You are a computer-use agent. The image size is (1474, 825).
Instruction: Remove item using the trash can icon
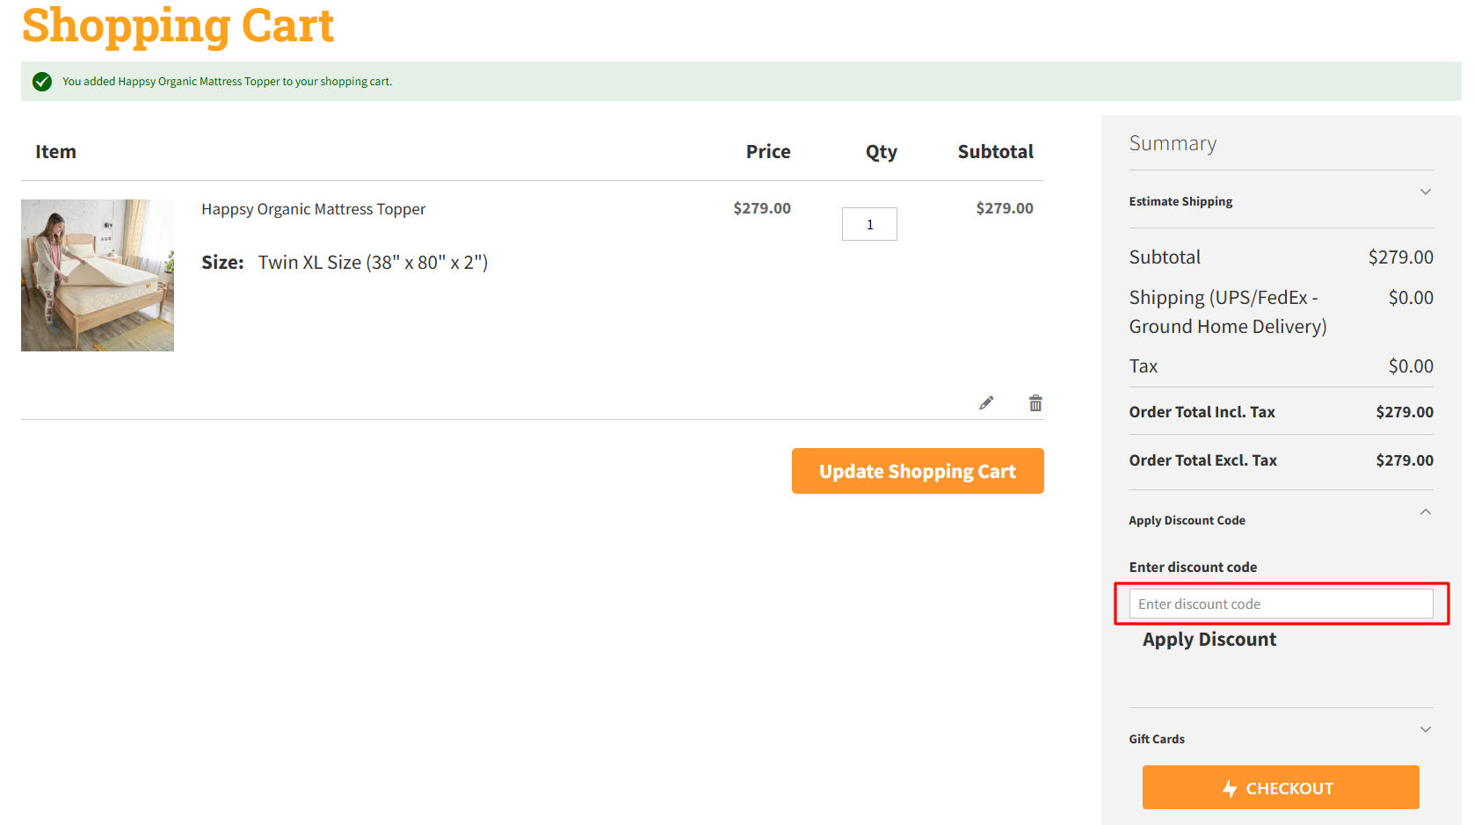click(x=1035, y=402)
